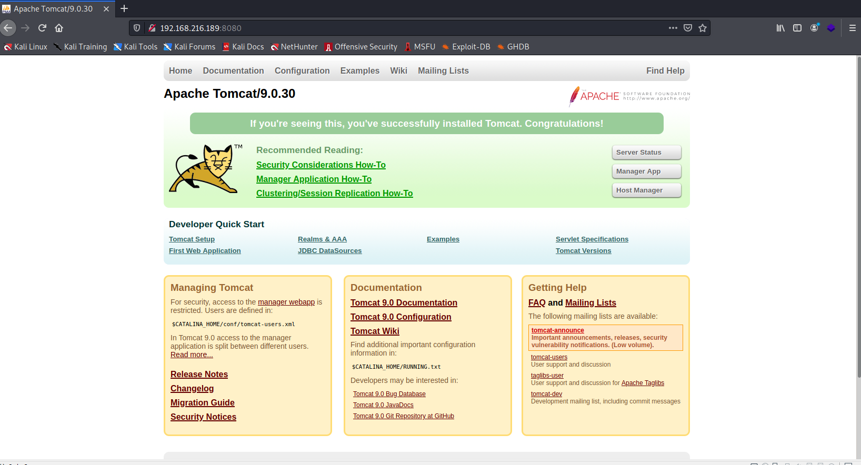Viewport: 861px width, 465px height.
Task: Reload the current page
Action: (42, 28)
